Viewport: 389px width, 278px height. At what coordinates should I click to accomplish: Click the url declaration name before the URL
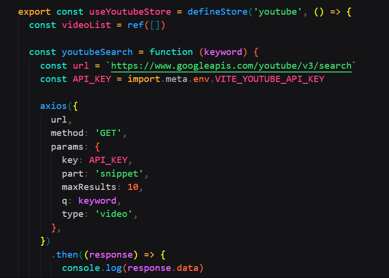click(81, 66)
